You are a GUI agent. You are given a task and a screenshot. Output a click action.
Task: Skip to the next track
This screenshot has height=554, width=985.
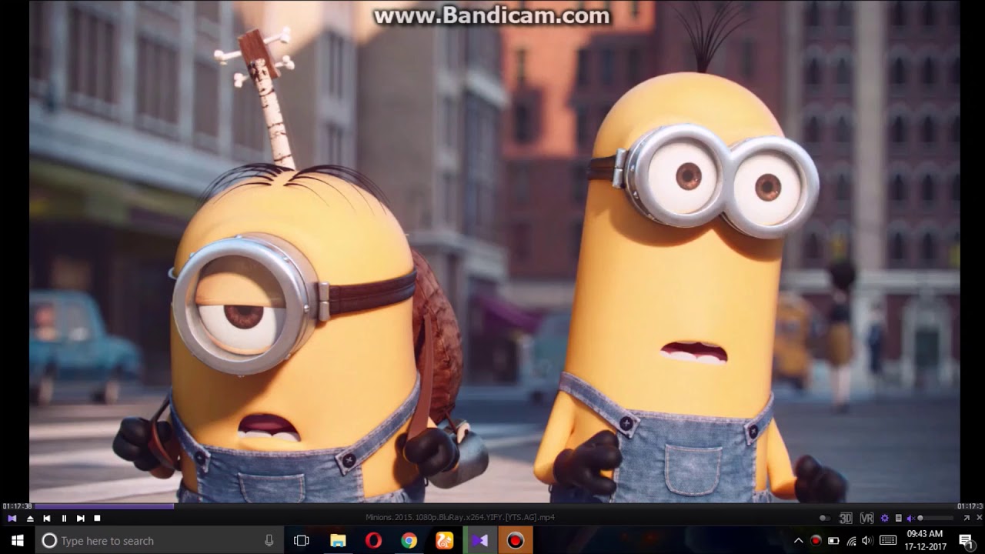(x=81, y=518)
